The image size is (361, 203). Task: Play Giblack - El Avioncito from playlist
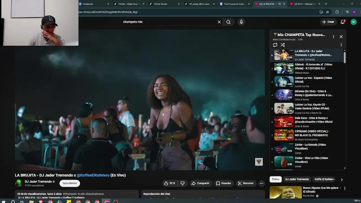click(307, 69)
